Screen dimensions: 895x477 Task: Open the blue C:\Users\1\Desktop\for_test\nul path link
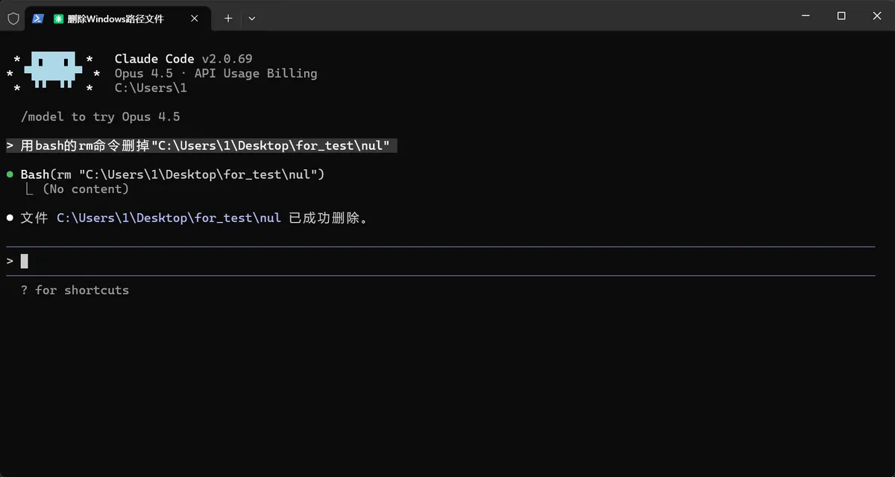(169, 218)
